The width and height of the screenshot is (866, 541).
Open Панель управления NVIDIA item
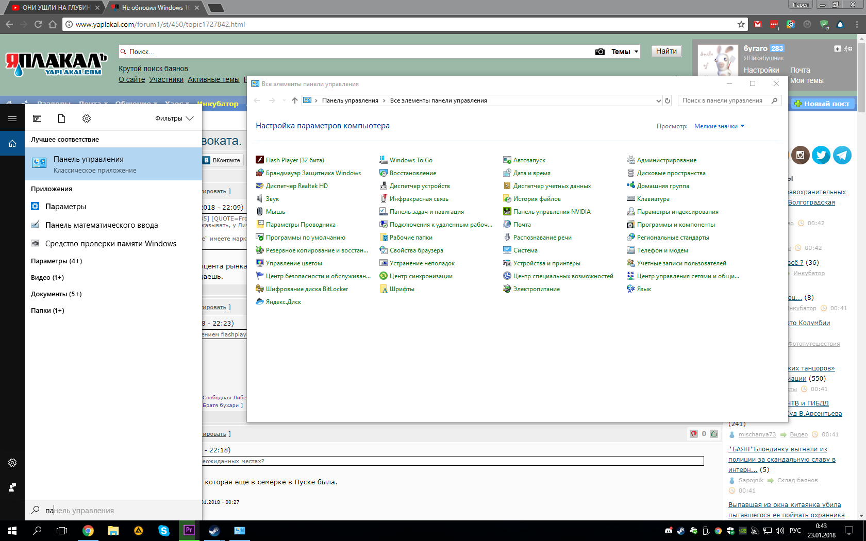click(x=547, y=212)
